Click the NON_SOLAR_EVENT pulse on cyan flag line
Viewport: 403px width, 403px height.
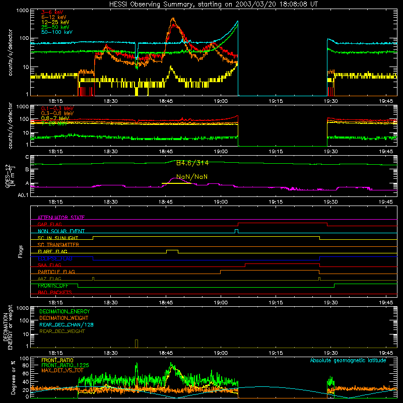click(x=236, y=231)
